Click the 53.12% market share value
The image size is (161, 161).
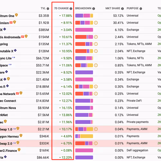(x=118, y=16)
